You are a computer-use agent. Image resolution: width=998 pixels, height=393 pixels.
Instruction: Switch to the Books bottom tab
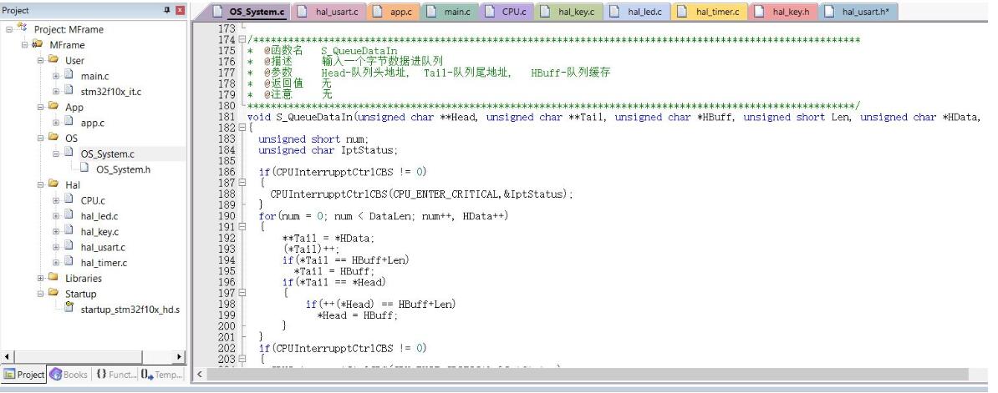tap(69, 375)
